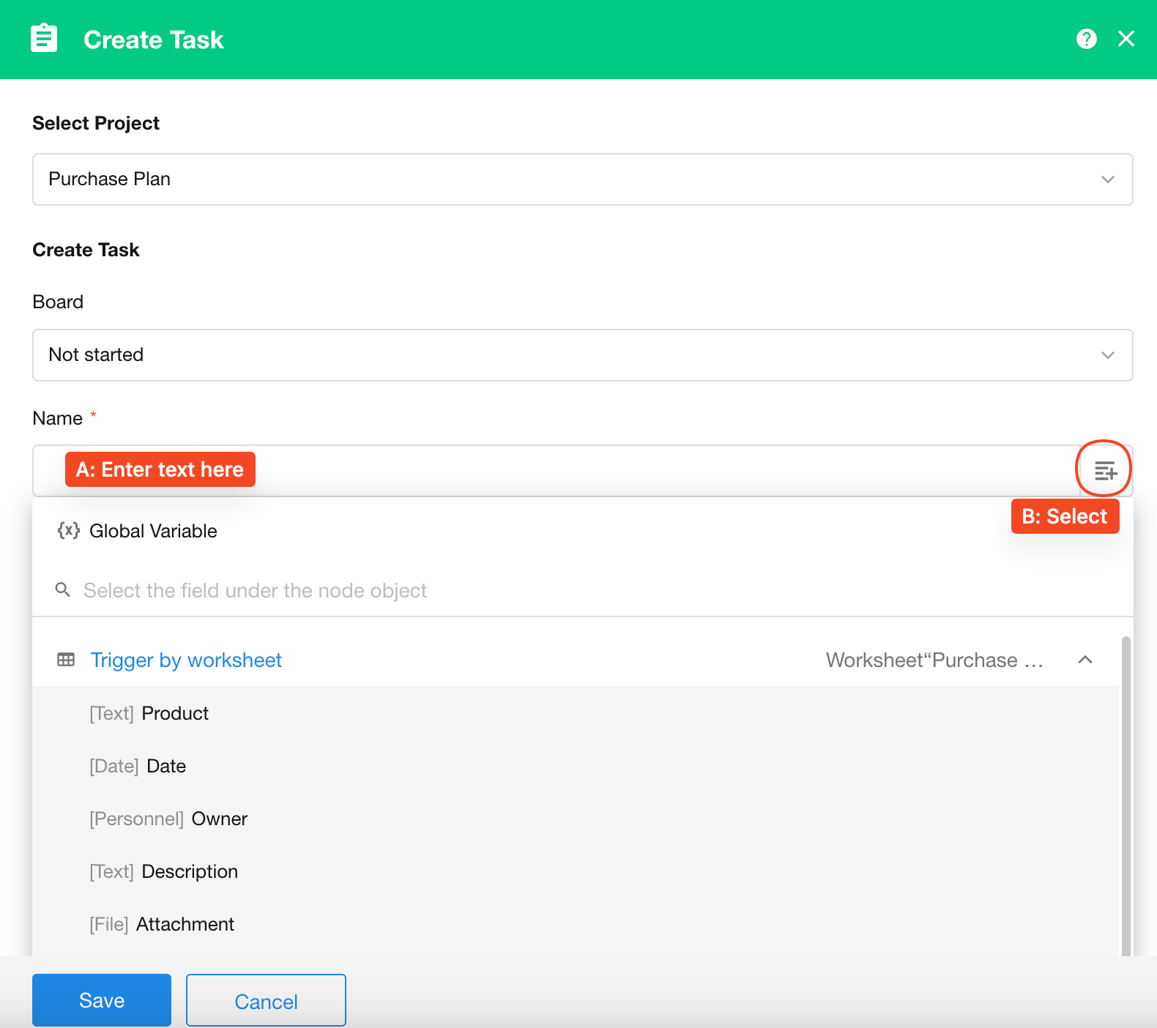The height and width of the screenshot is (1028, 1157).
Task: Click the Global Variable curly braces icon
Action: click(68, 531)
